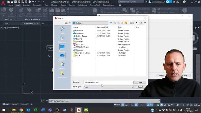Click Cancel in the Save As dialog
The width and height of the screenshot is (201, 113).
[140, 87]
